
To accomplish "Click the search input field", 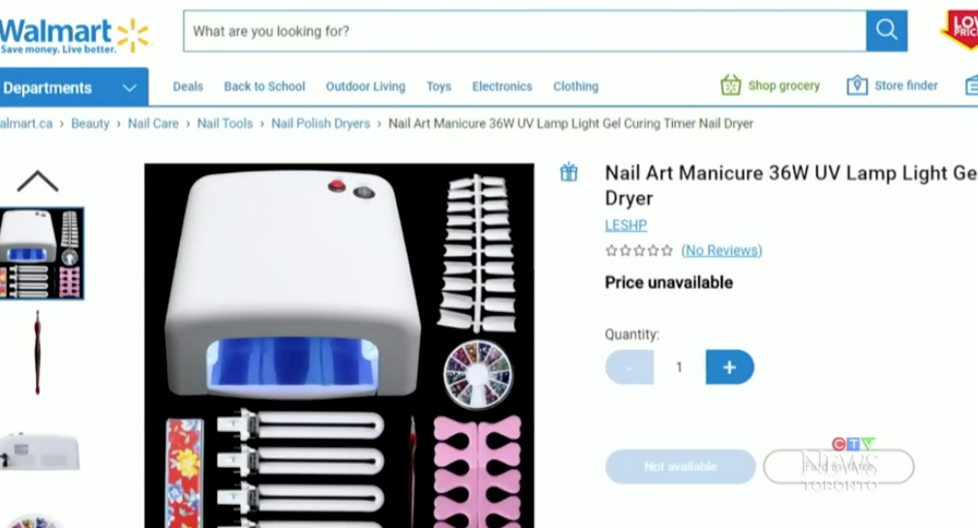I will click(525, 31).
